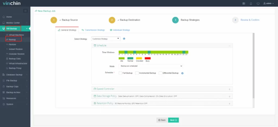This screenshot has width=278, height=127.
Task: Collapse sidebar with hamburger menu icon
Action: [26, 11]
